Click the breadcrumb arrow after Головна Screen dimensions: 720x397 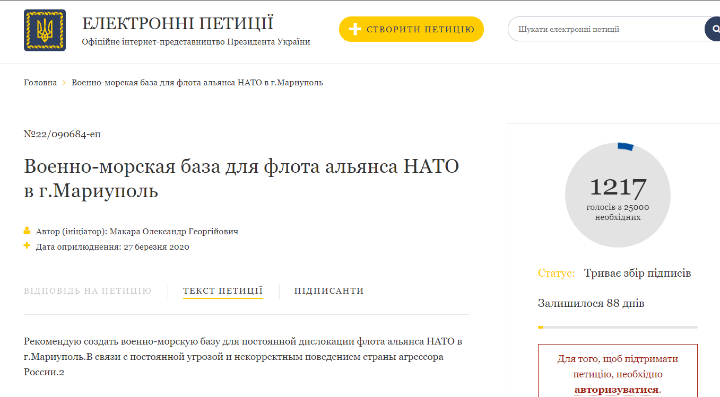click(64, 83)
